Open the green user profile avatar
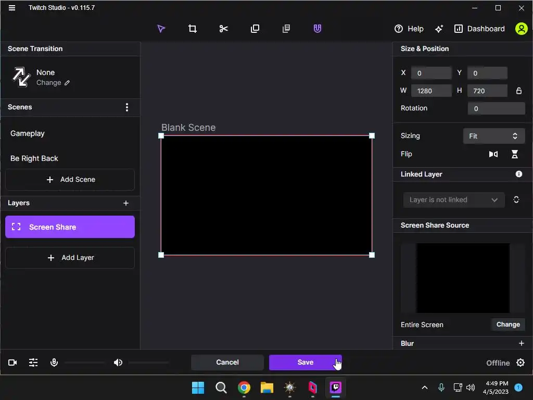This screenshot has width=533, height=400. click(521, 29)
